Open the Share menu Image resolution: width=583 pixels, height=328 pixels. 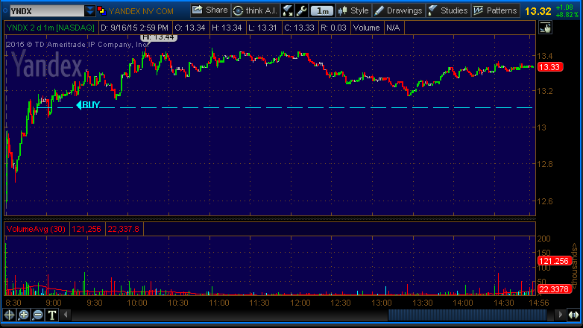[210, 10]
